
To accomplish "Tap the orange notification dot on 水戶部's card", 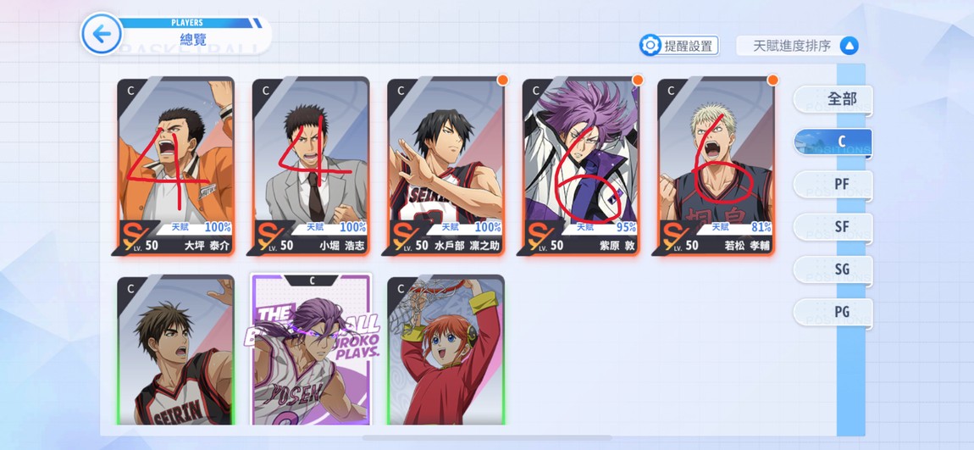I will (502, 81).
